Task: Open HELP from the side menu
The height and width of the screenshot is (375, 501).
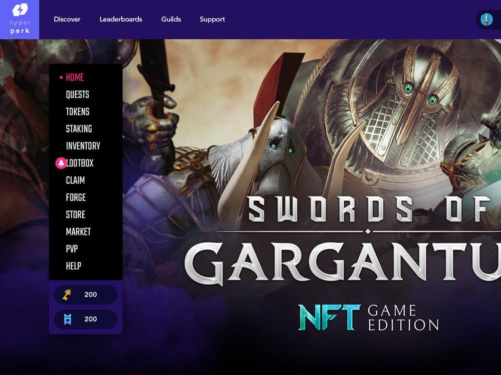Action: pyautogui.click(x=74, y=266)
